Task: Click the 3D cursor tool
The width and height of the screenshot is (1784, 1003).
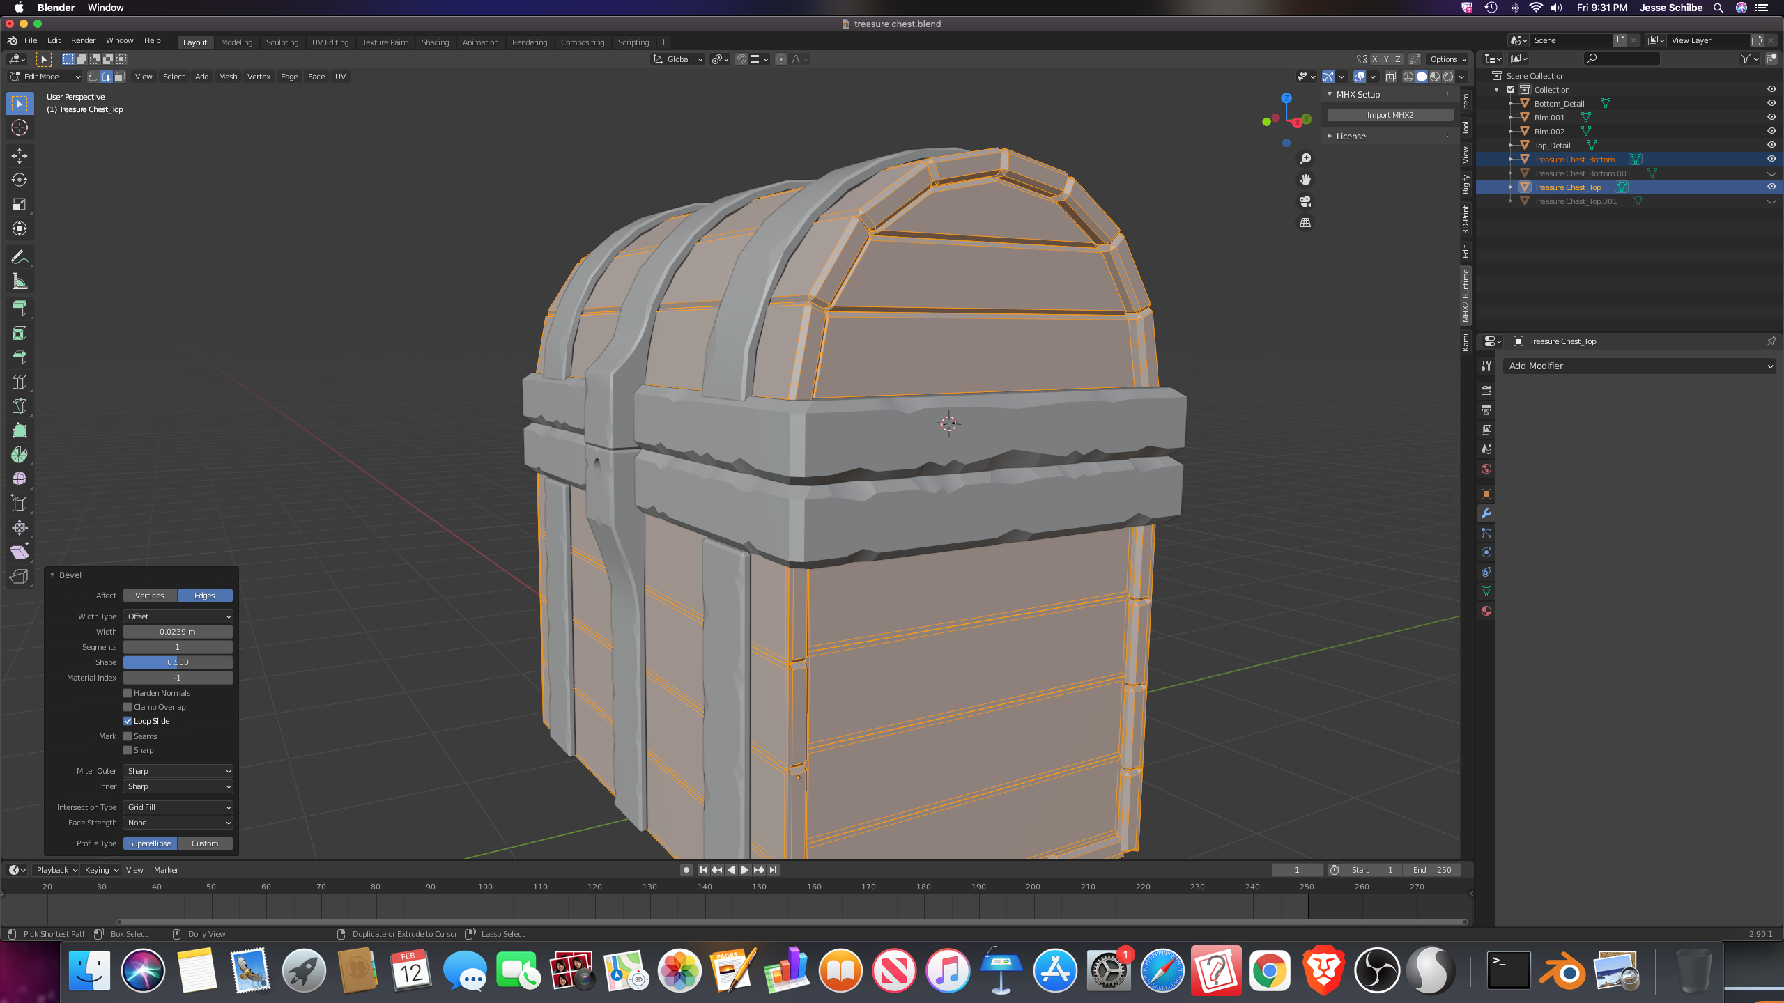Action: 20,127
